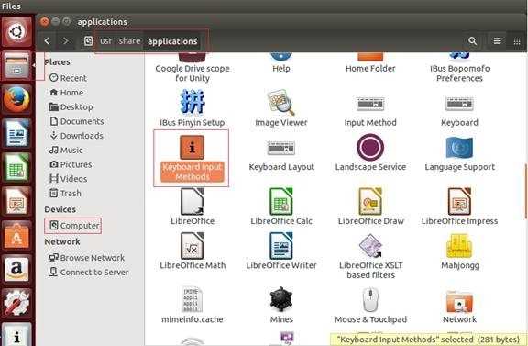Select the Landscape Service icon
528x346 pixels.
[370, 147]
